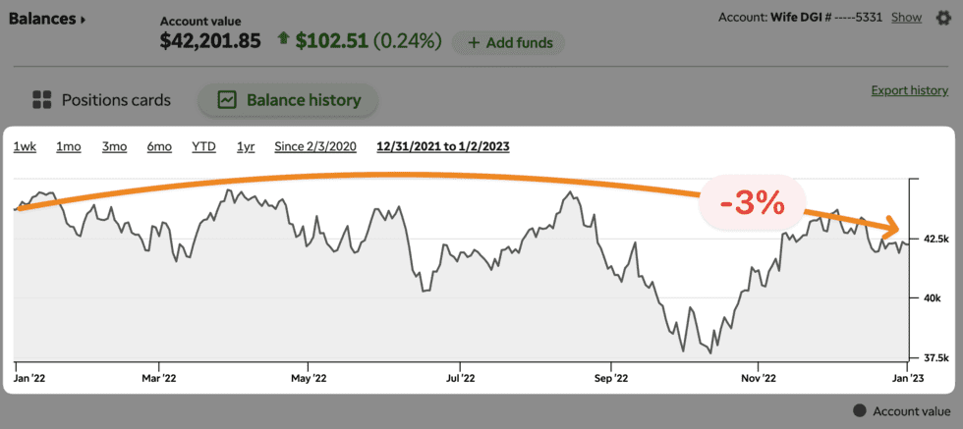The image size is (963, 429).
Task: Select the 6mo time range
Action: pos(159,146)
